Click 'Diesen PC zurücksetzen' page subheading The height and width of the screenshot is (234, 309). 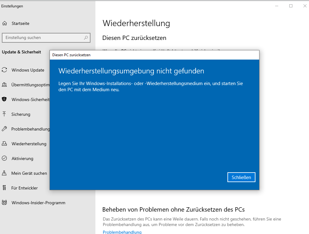click(x=134, y=38)
